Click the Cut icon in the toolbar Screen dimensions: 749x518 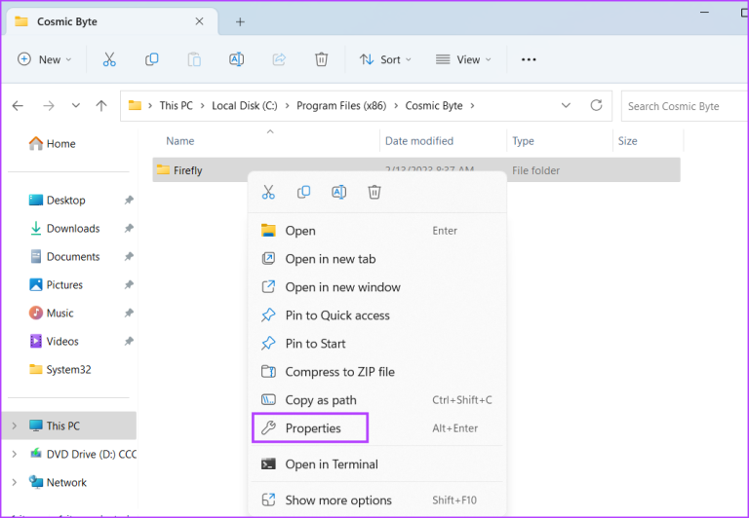point(109,59)
